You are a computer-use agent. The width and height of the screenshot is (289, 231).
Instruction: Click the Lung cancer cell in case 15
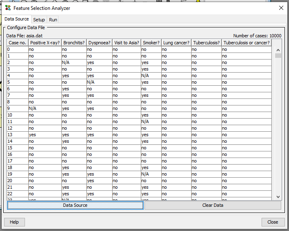(x=176, y=148)
